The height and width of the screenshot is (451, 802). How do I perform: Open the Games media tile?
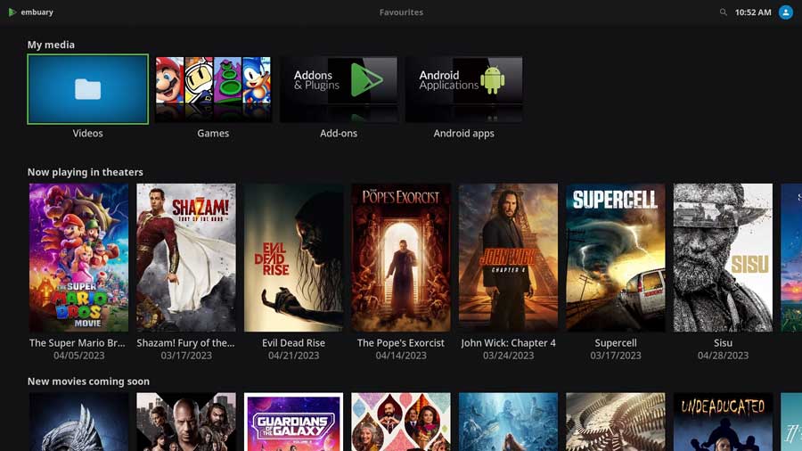pos(213,89)
